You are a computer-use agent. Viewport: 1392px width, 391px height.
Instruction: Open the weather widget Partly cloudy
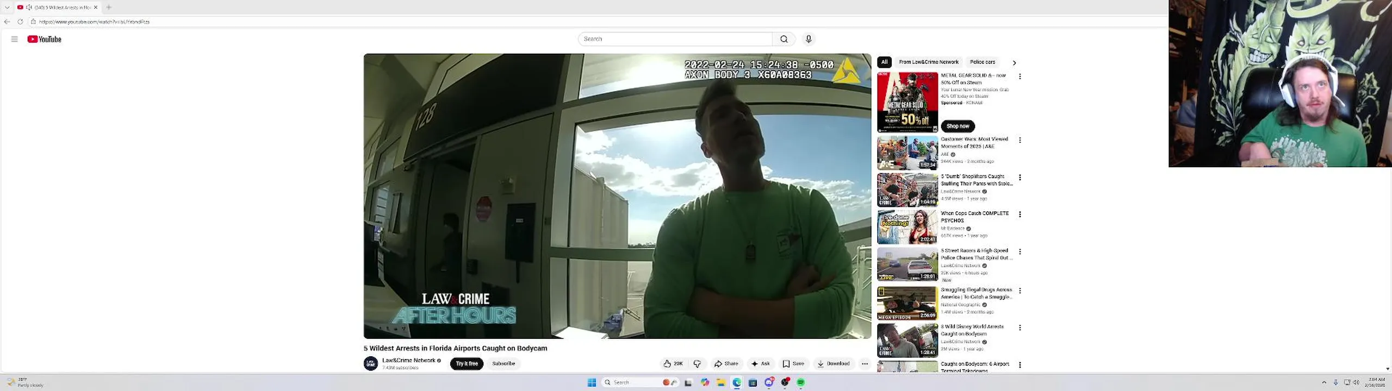click(x=24, y=382)
